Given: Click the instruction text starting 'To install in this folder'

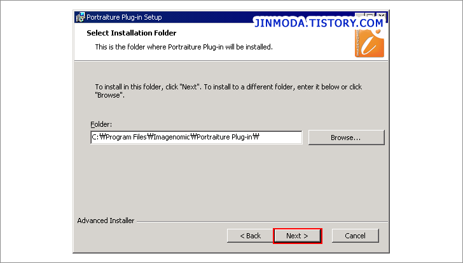Looking at the screenshot, I should 228,91.
